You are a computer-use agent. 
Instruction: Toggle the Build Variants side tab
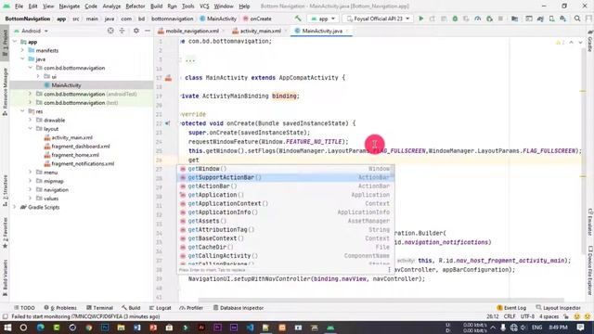coord(5,277)
